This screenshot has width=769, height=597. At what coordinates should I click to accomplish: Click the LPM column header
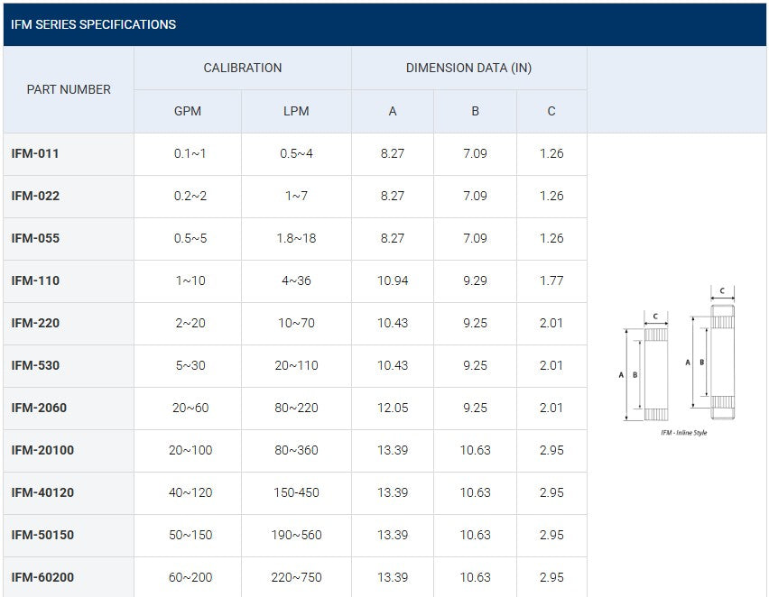pos(296,111)
